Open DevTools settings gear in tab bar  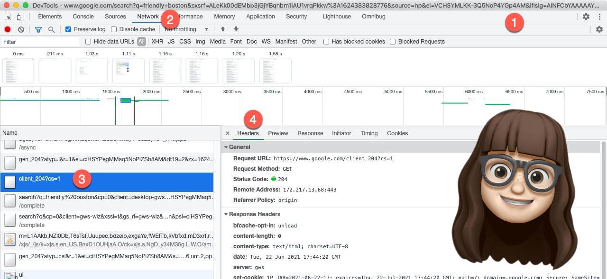[x=586, y=17]
